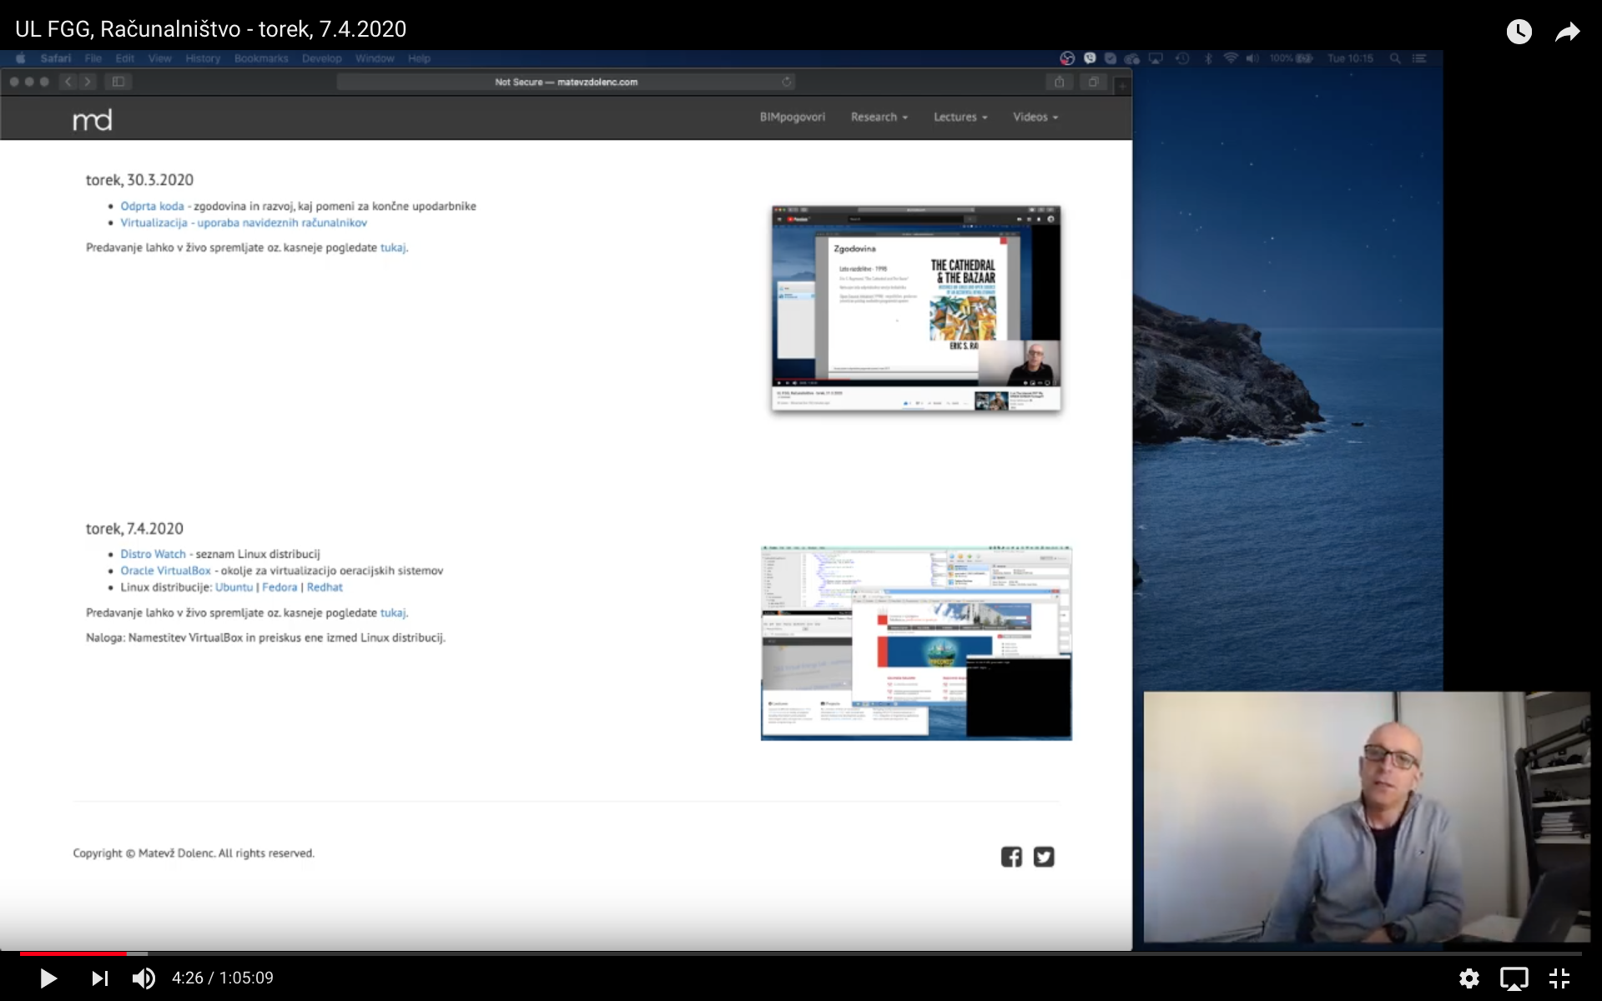Click the video title text
This screenshot has width=1602, height=1001.
210,29
